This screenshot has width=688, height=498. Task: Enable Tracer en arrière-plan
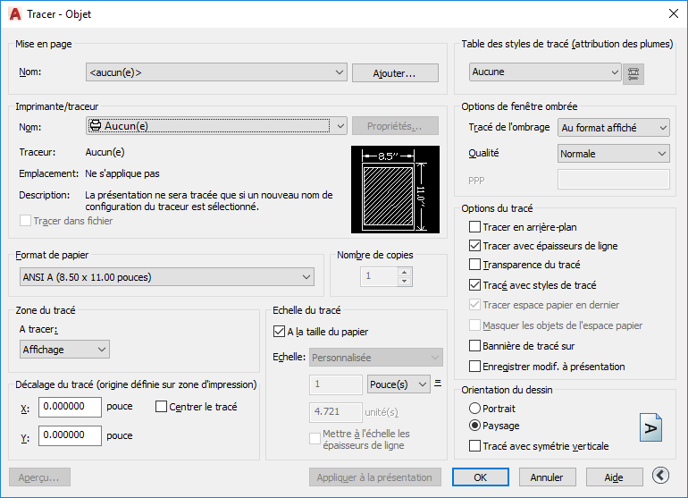tap(474, 227)
